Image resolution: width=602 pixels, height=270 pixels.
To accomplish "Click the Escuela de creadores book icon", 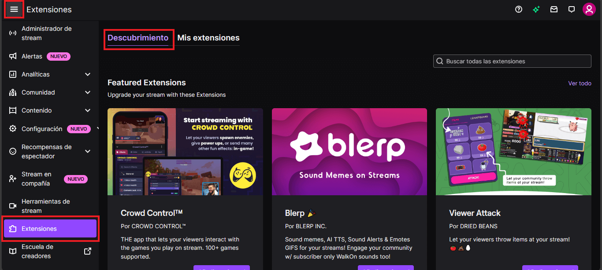I will (13, 251).
